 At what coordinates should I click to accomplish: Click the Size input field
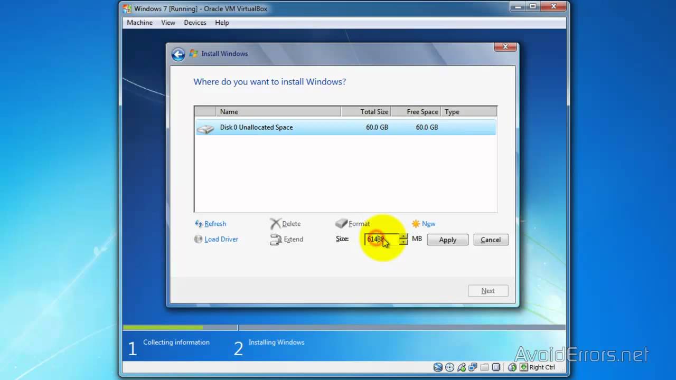point(382,239)
